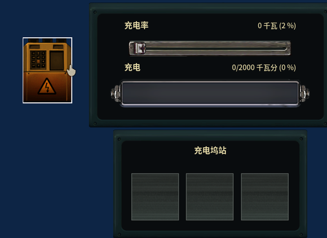This screenshot has width=327, height=238.
Task: Set charge rate to maximum at slider's right end
Action: pos(287,48)
